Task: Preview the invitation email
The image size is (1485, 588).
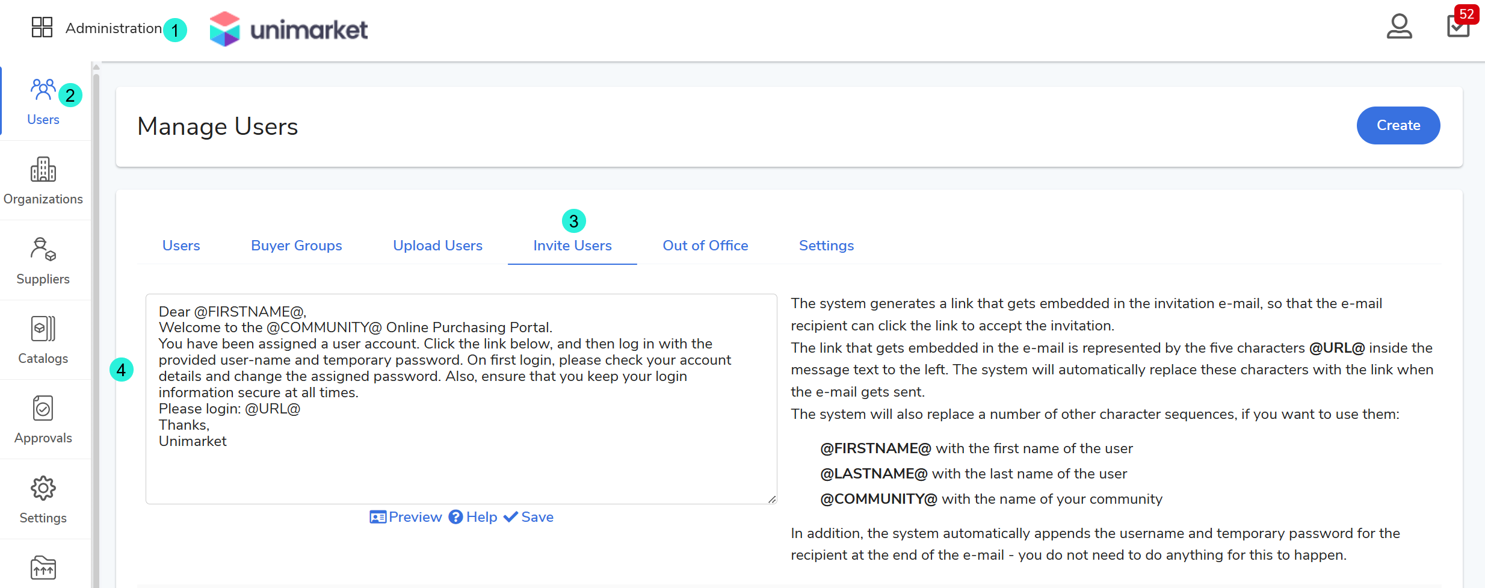Action: click(x=406, y=517)
